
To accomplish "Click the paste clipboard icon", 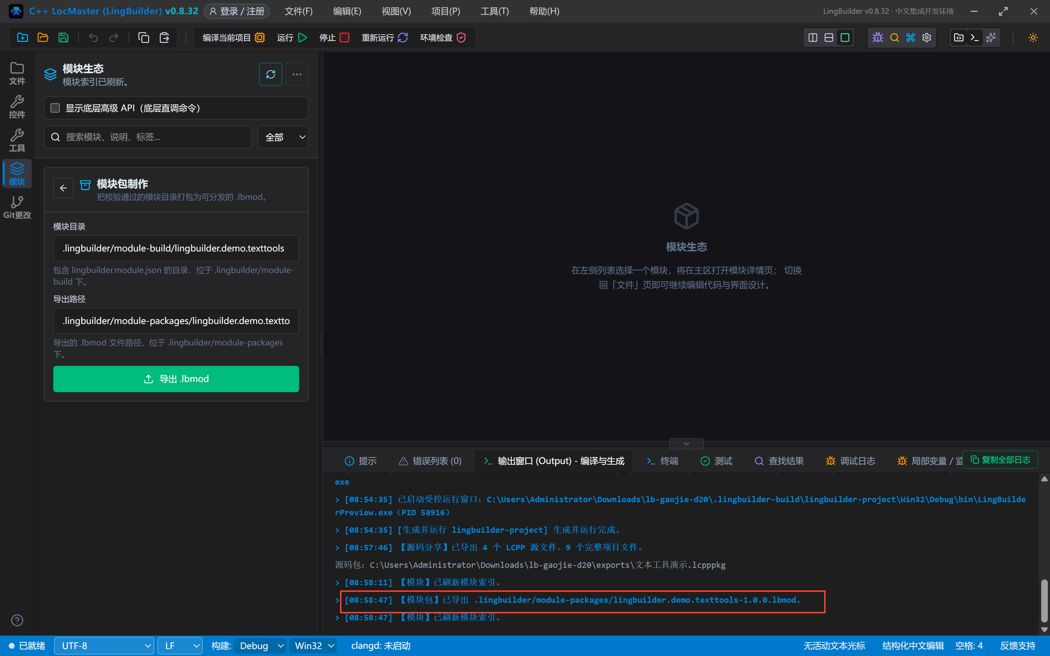I will (164, 38).
